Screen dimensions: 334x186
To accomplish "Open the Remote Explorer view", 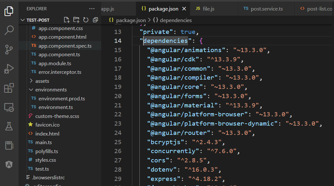I will click(9, 107).
